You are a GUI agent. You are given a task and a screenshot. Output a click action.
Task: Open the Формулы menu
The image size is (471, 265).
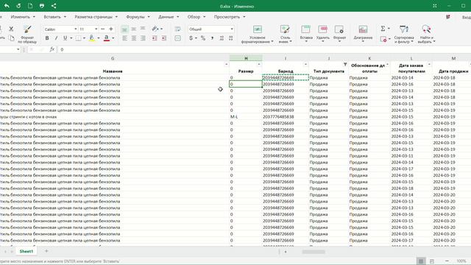pos(138,17)
